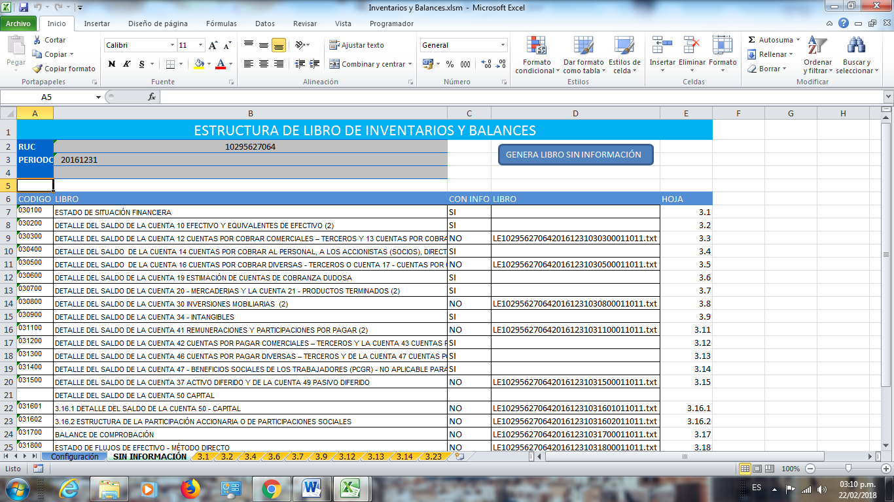
Task: Click Ordenar y filtrar icon
Action: [817, 46]
